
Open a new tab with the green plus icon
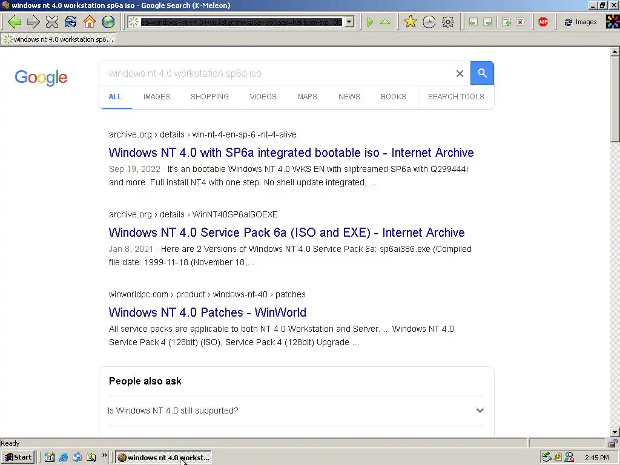tap(506, 22)
